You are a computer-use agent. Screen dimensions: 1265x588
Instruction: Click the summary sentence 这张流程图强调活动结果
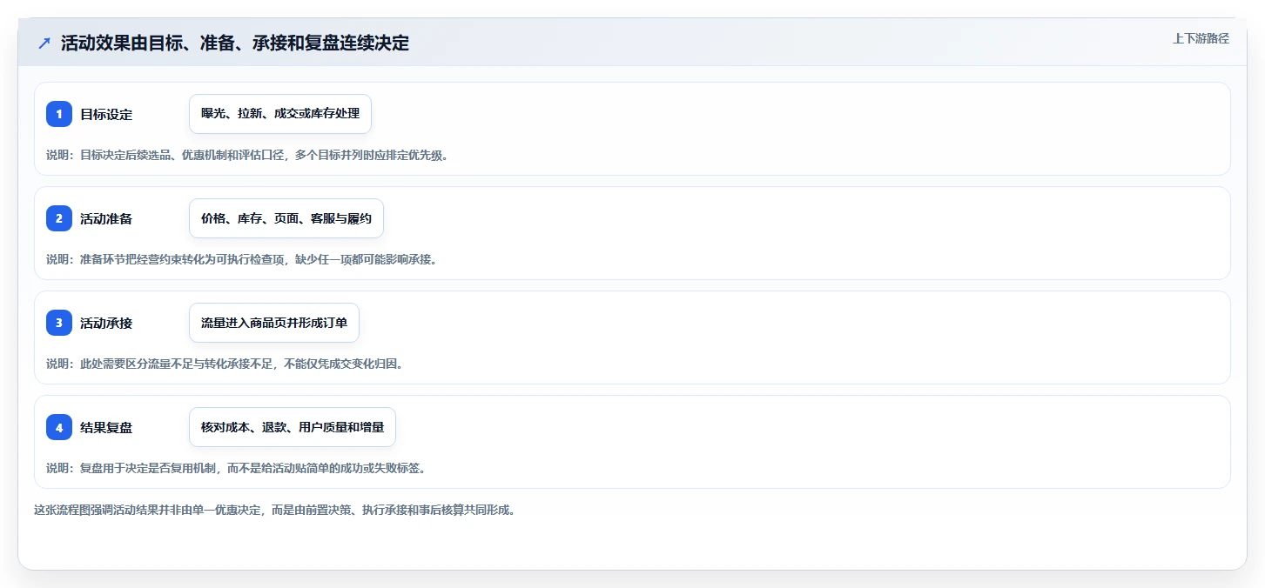click(x=275, y=510)
